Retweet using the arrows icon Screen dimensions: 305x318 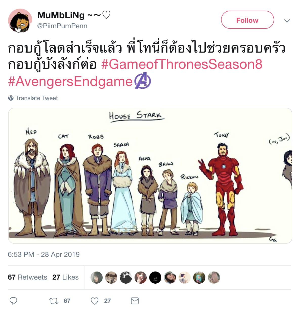coord(54,301)
